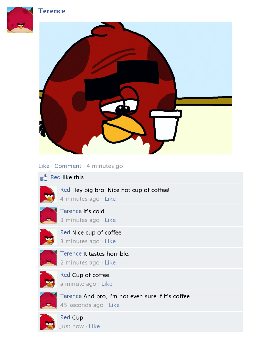Like Terence's 'It's cold' comment
Image resolution: width=256 pixels, height=338 pixels.
tap(110, 220)
